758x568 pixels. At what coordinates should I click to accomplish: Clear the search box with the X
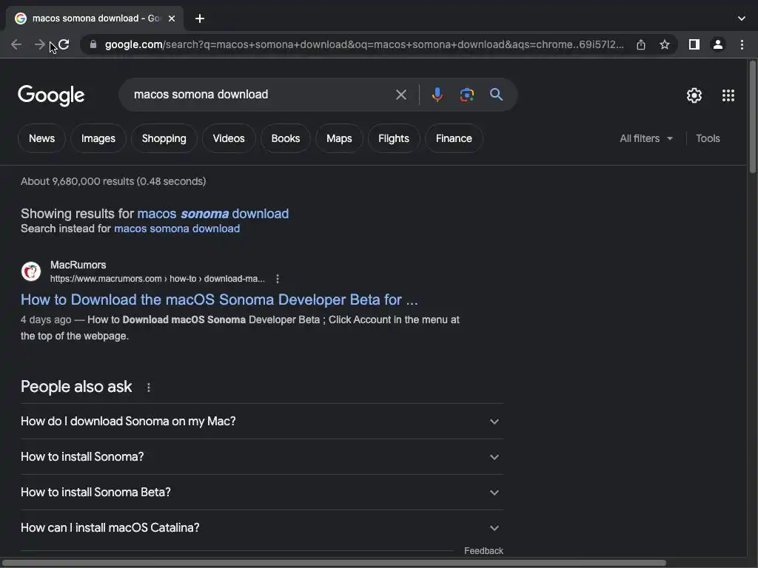click(400, 95)
